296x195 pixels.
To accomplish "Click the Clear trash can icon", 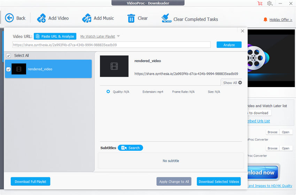I will 131,18.
